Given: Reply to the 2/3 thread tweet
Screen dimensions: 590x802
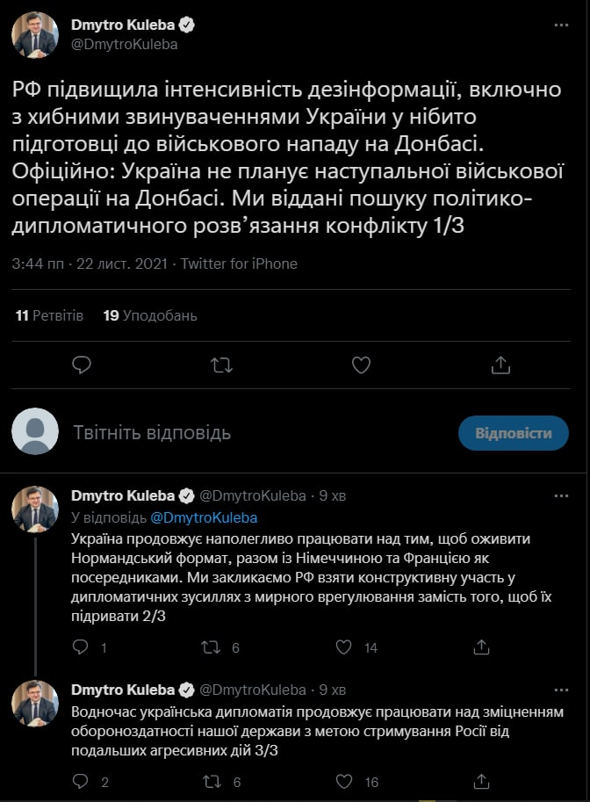Looking at the screenshot, I should click(x=80, y=647).
